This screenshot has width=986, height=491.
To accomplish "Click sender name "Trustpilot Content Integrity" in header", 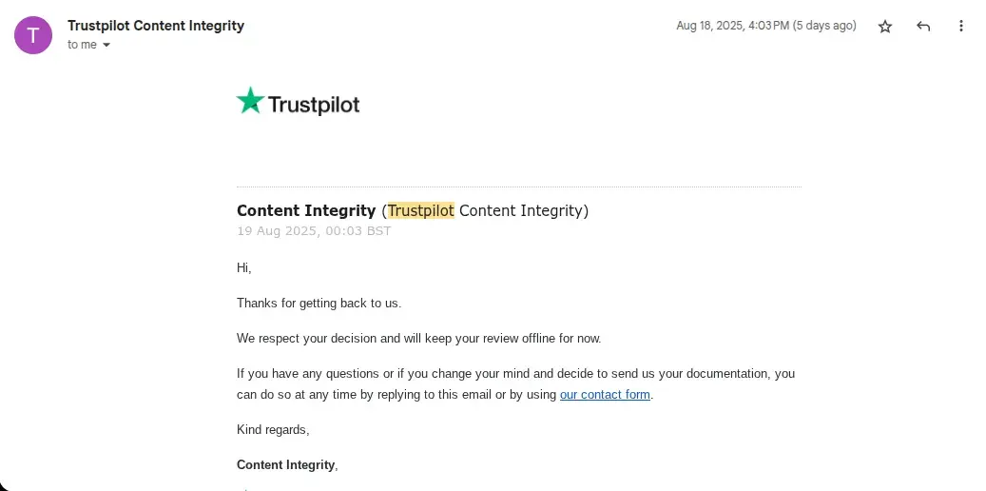I will coord(156,26).
